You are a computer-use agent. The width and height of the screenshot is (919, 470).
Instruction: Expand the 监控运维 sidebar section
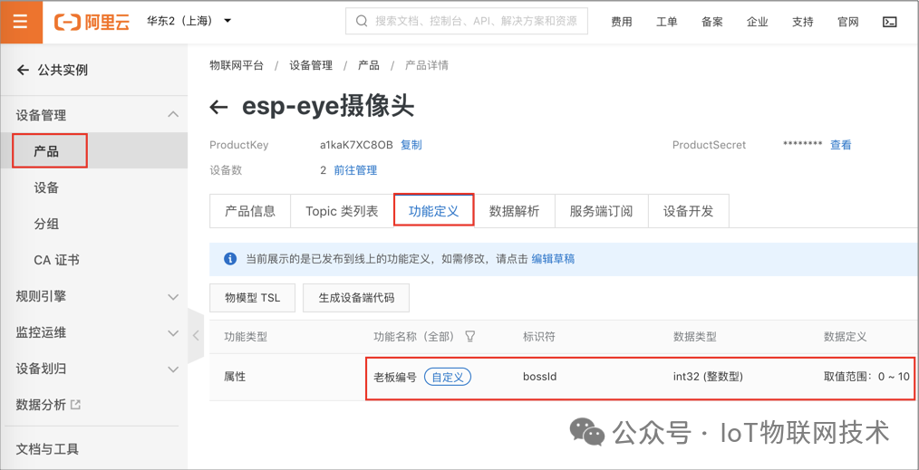(173, 333)
